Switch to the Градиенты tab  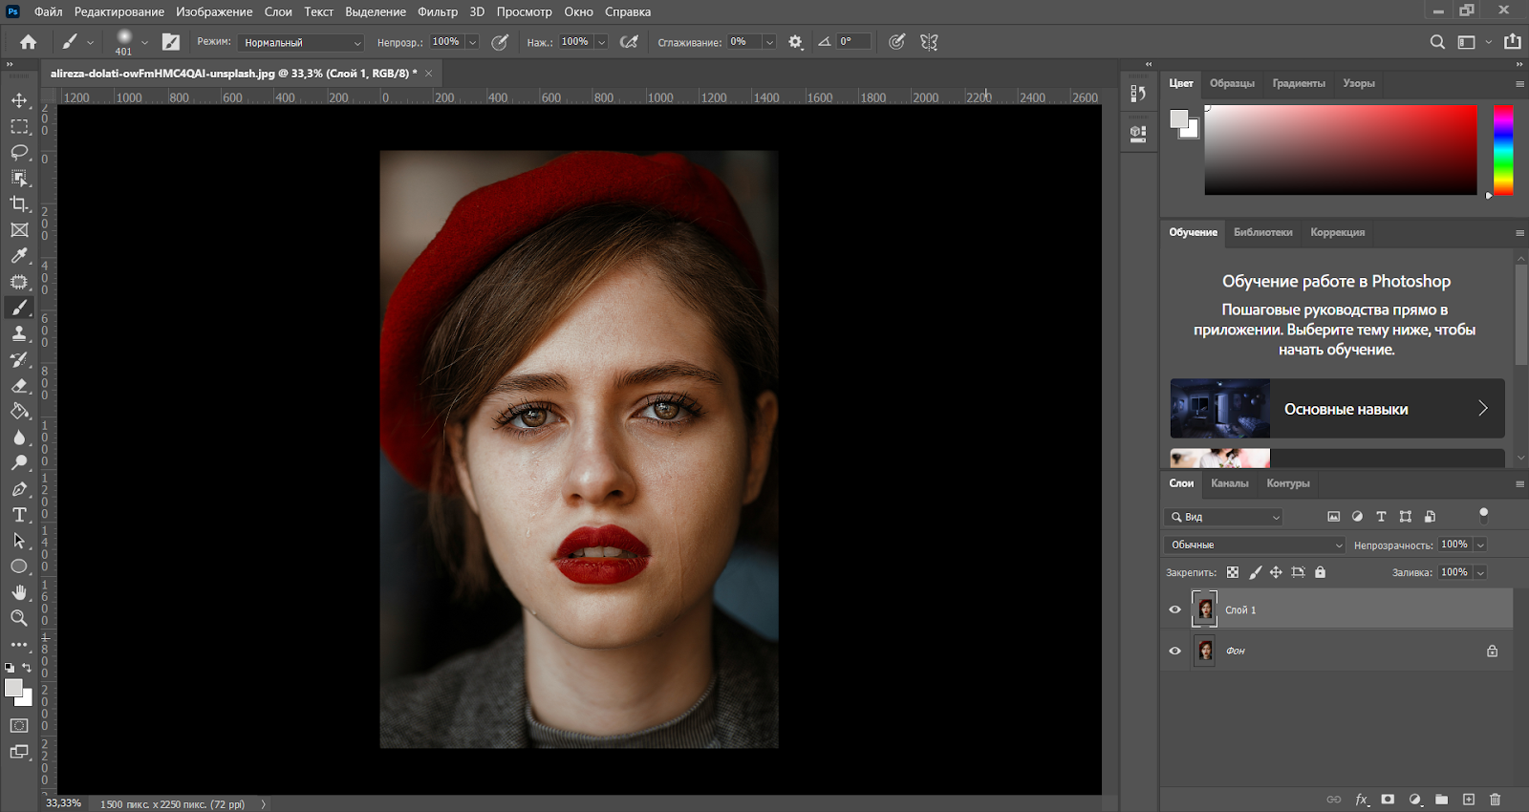click(x=1299, y=83)
